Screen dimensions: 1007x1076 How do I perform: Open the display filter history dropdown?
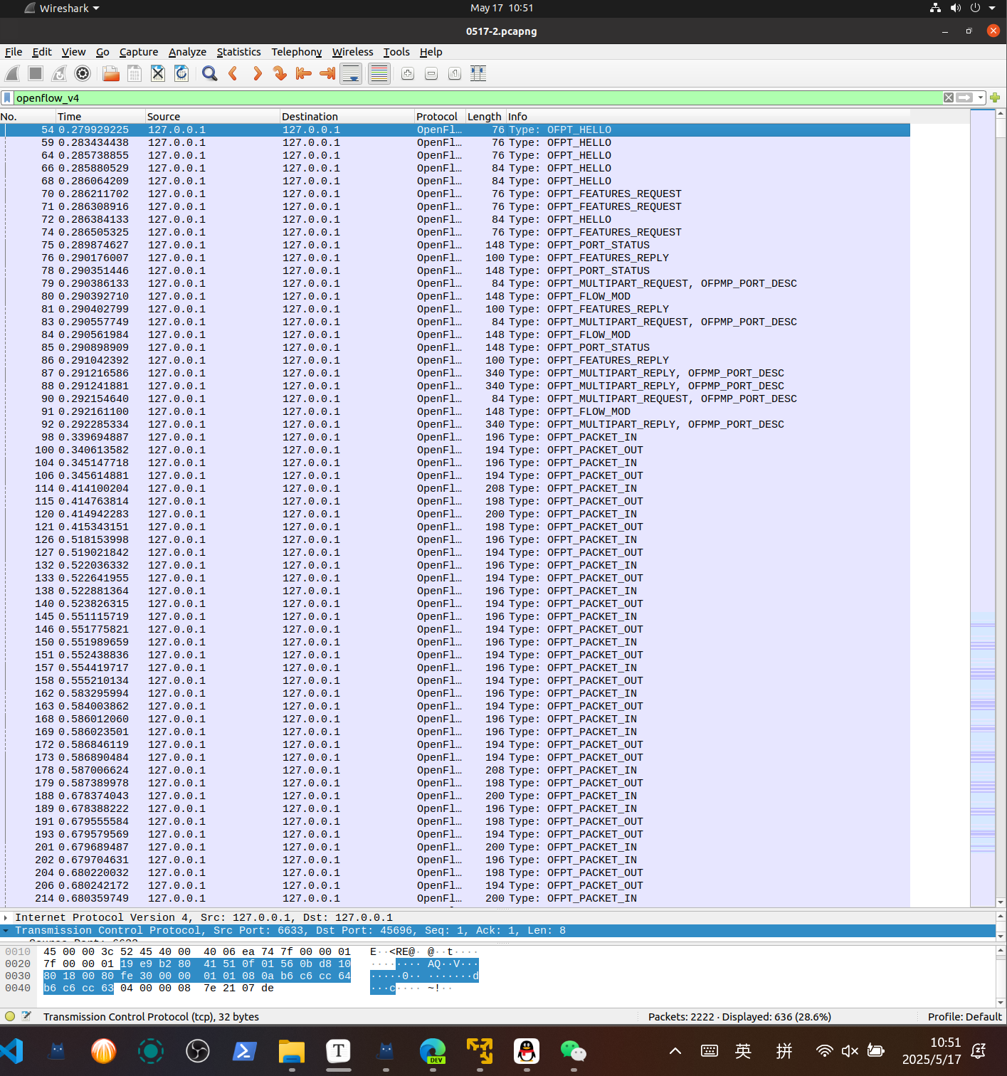coord(981,97)
